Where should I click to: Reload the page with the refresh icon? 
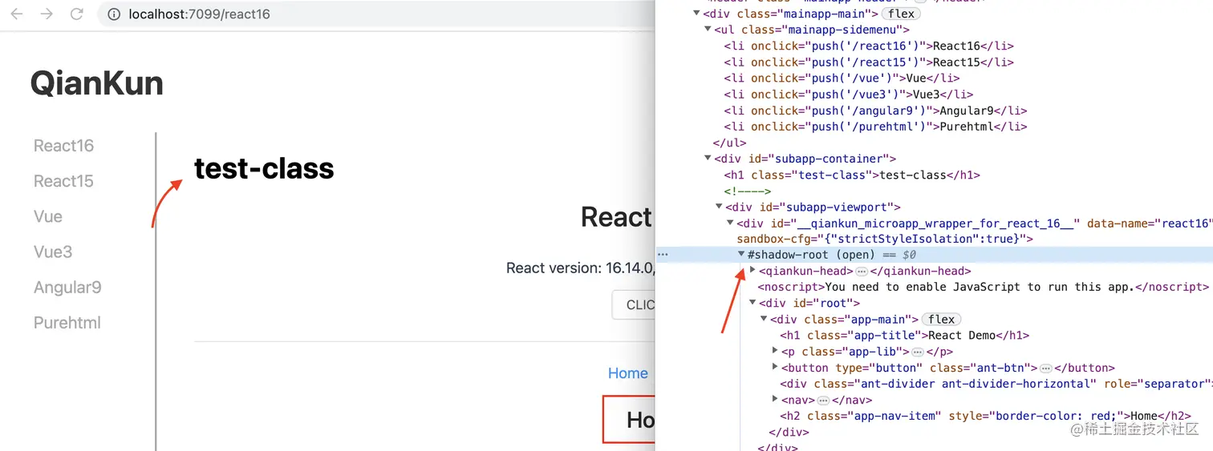point(77,14)
